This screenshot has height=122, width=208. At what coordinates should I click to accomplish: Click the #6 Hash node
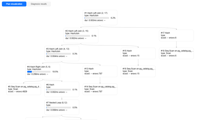[62, 89]
